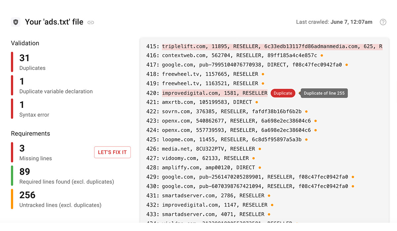Click the orange dot on line 424 openx.com
The image size is (397, 231).
[x=316, y=130]
